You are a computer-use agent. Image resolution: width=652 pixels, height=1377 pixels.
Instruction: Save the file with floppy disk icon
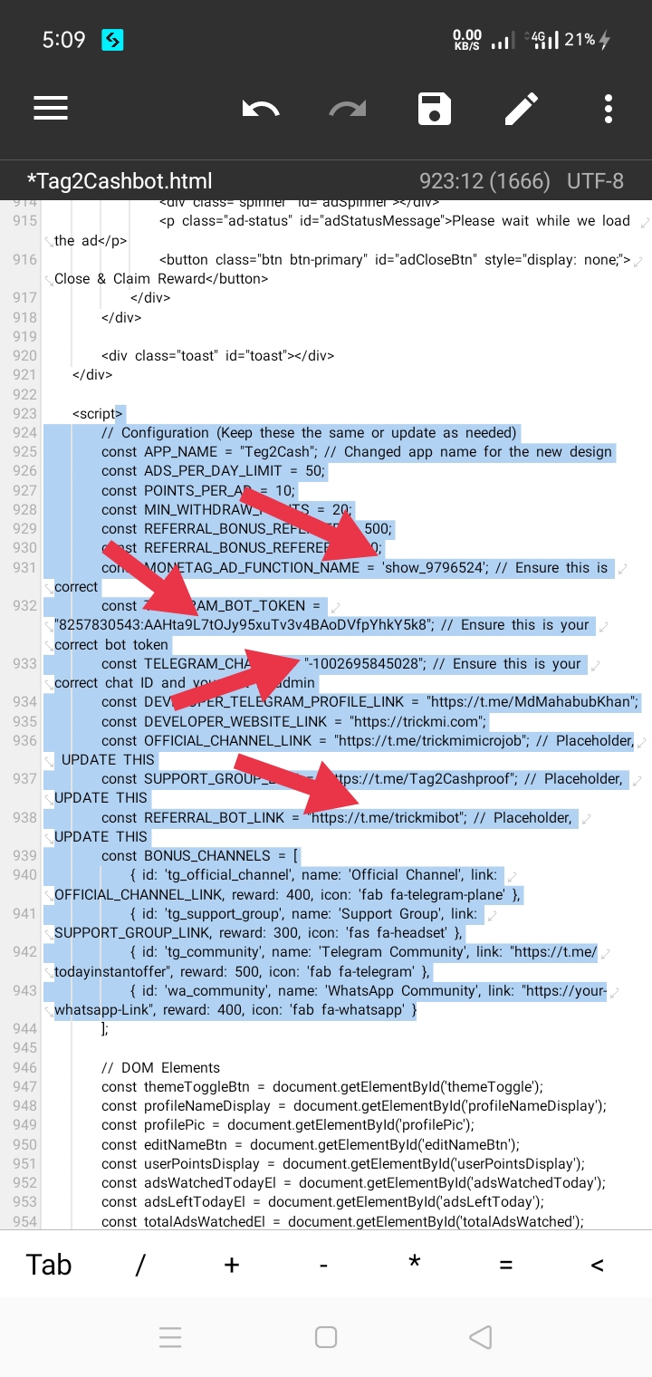435,109
